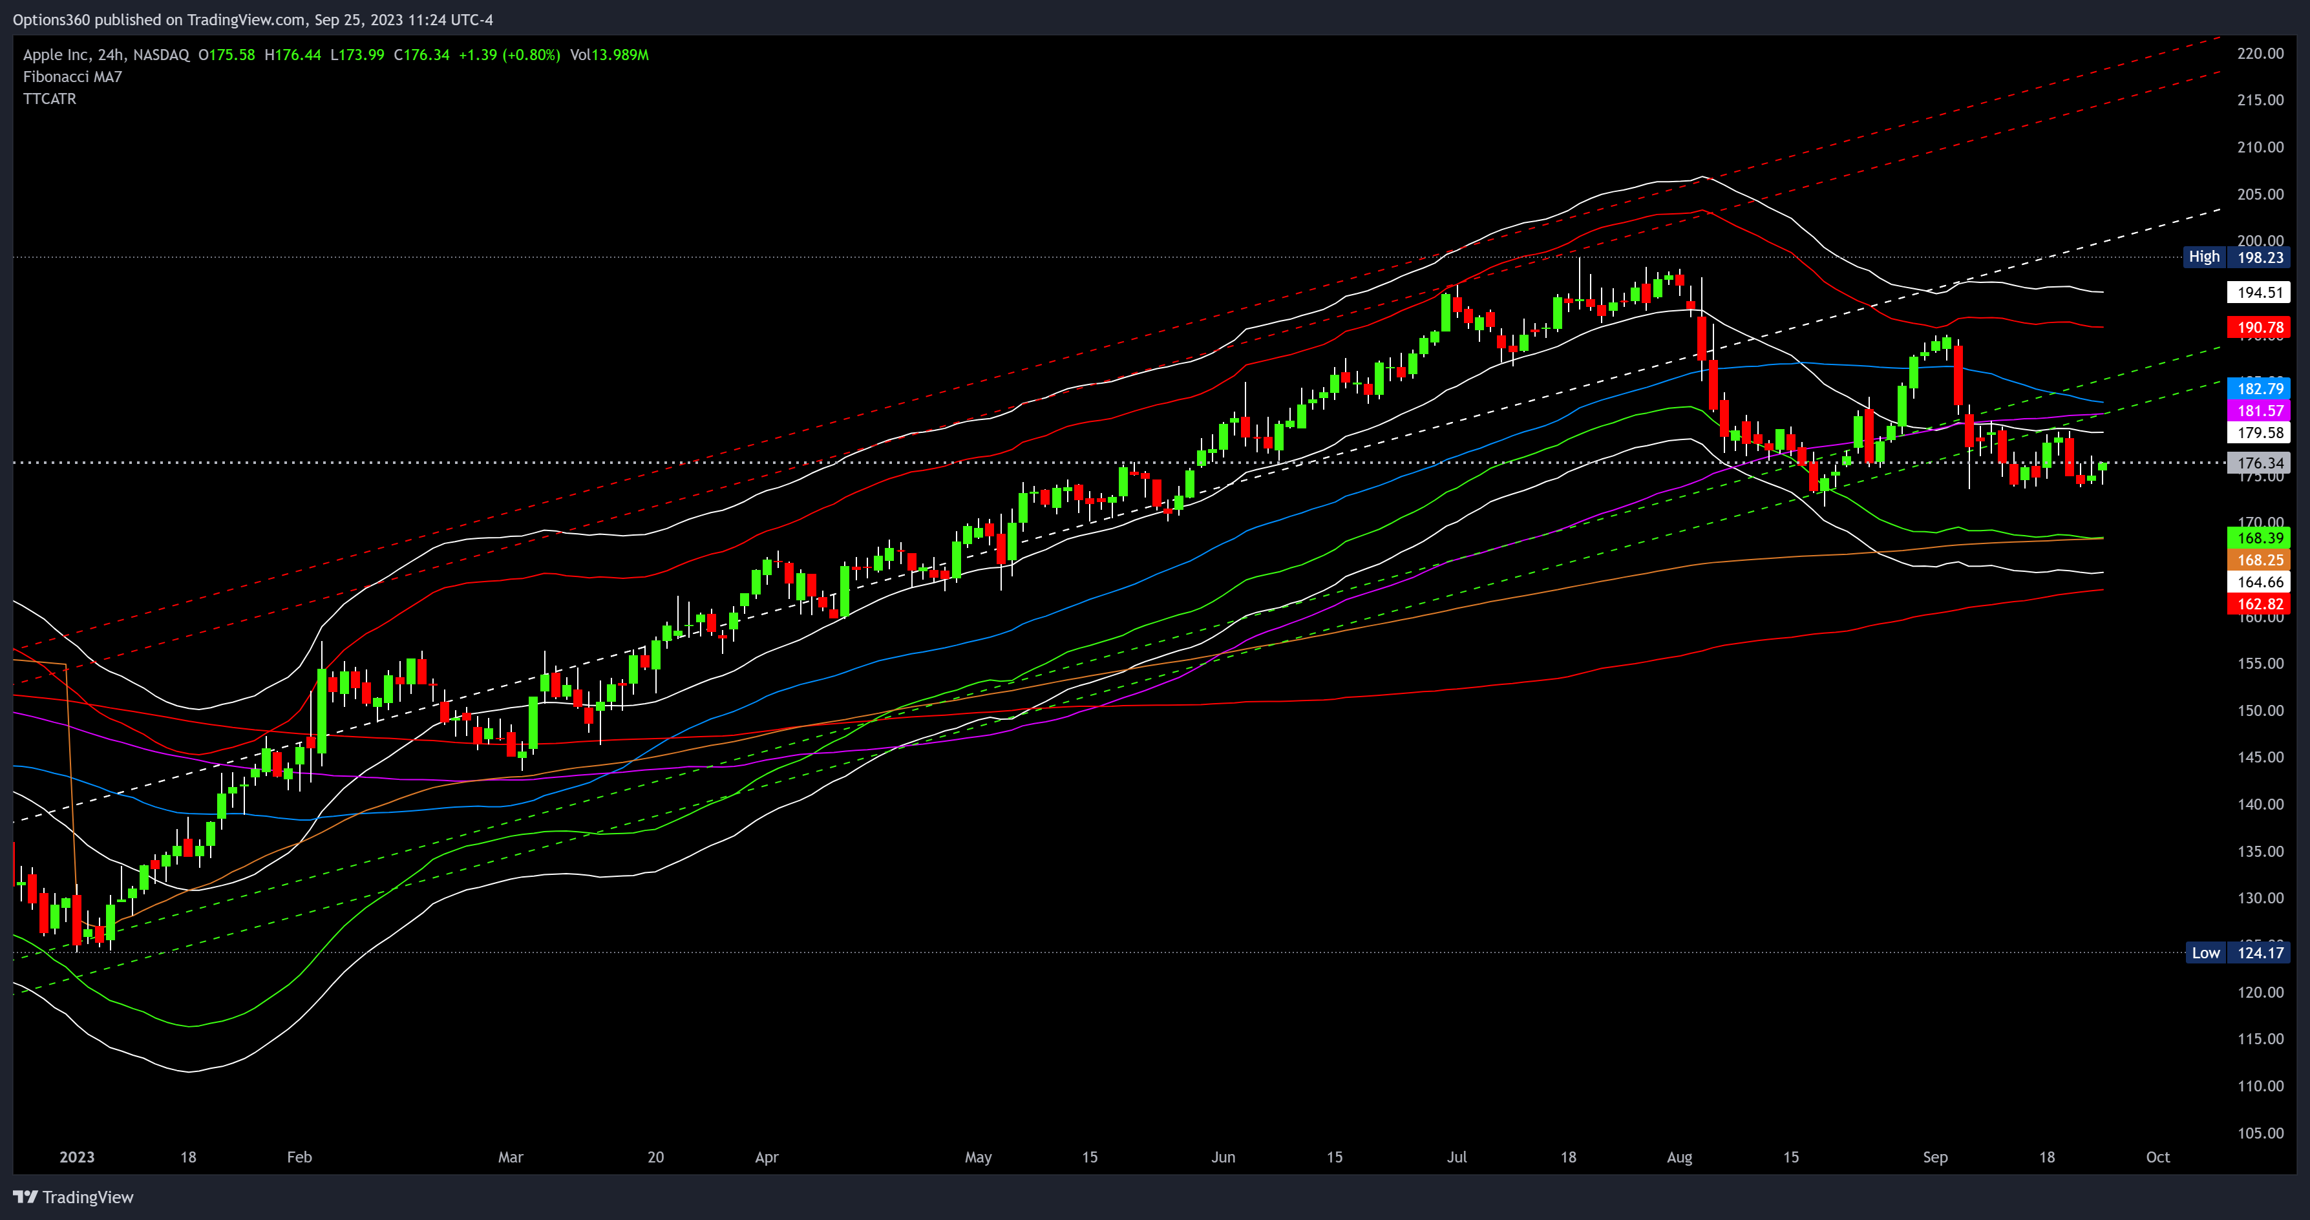Image resolution: width=2310 pixels, height=1220 pixels.
Task: Click the white 179.58 price tag
Action: [x=2259, y=432]
